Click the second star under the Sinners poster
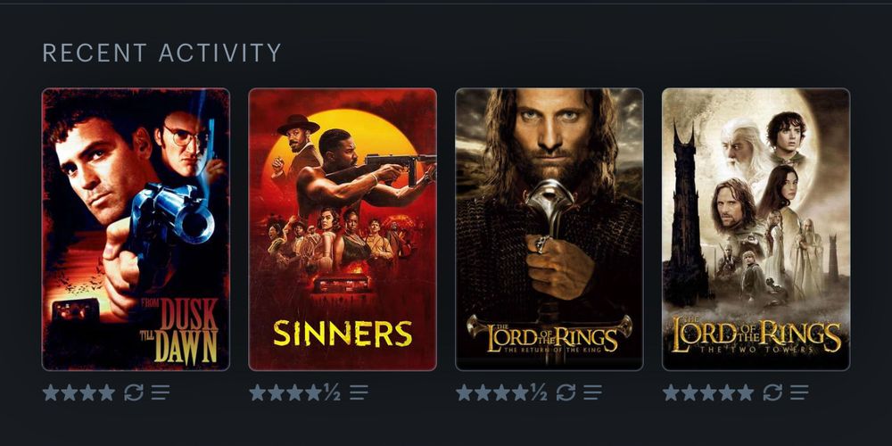The image size is (892, 446). point(277,392)
